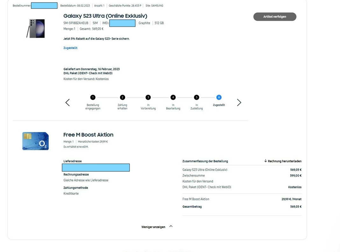Click Geliefert am Donnerstag, 16 Februar, 2023
Viewport: 340px width, 252px height.
(x=91, y=69)
